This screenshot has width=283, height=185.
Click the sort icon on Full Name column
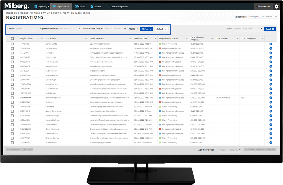pos(86,39)
